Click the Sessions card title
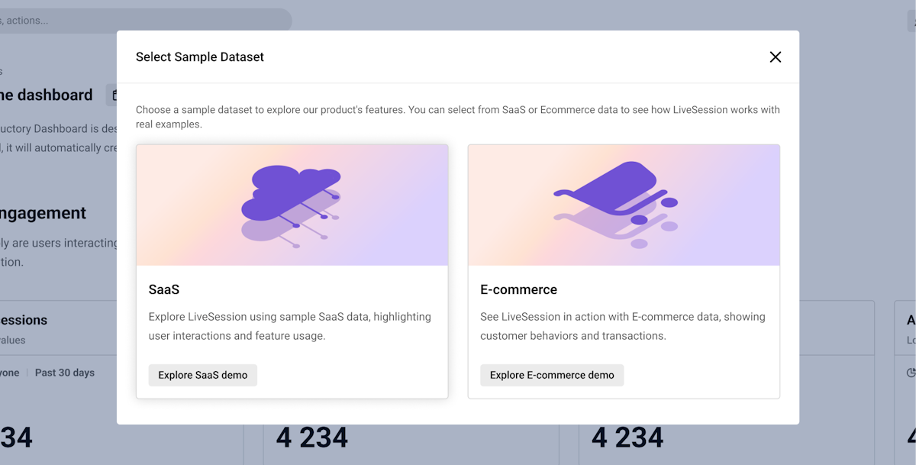This screenshot has width=916, height=465. click(24, 320)
